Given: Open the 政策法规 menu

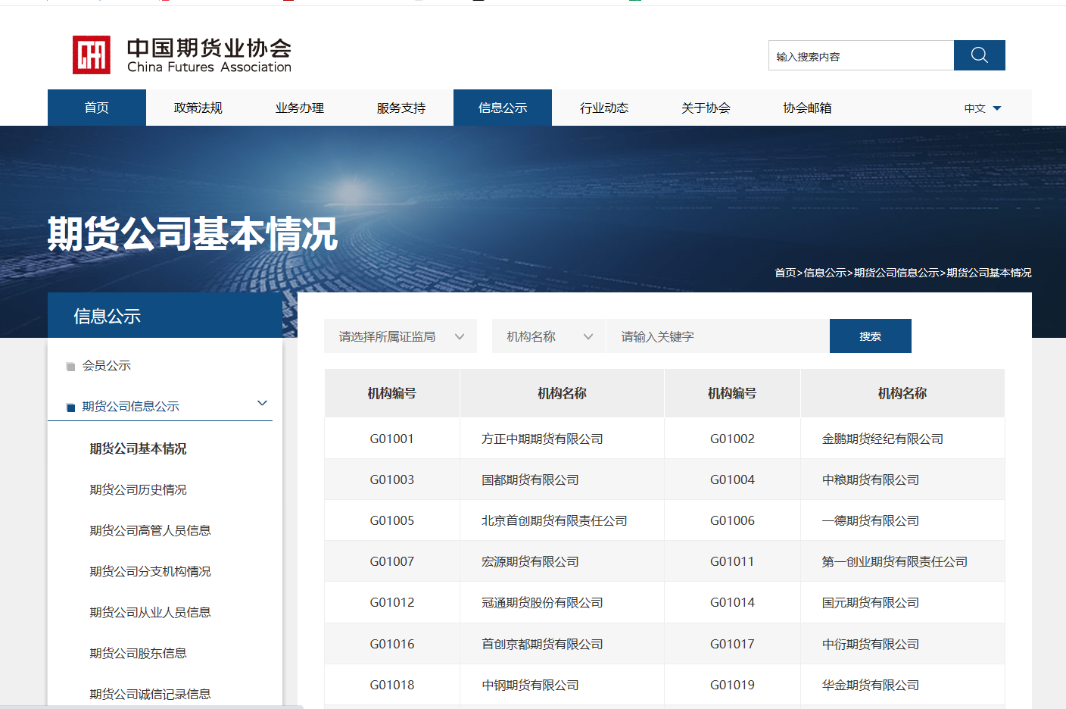Looking at the screenshot, I should 198,108.
